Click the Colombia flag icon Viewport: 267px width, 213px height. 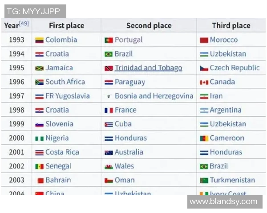click(39, 40)
